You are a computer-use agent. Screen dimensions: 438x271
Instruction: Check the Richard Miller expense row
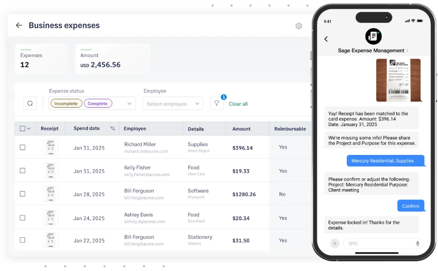pyautogui.click(x=22, y=147)
